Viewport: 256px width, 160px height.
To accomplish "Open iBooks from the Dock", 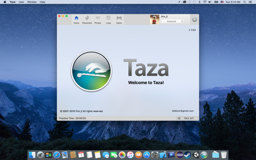I will [x=138, y=155].
